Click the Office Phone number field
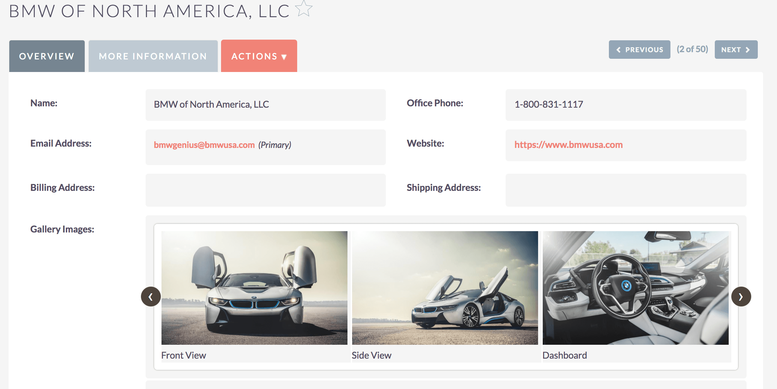This screenshot has width=777, height=389. 626,105
